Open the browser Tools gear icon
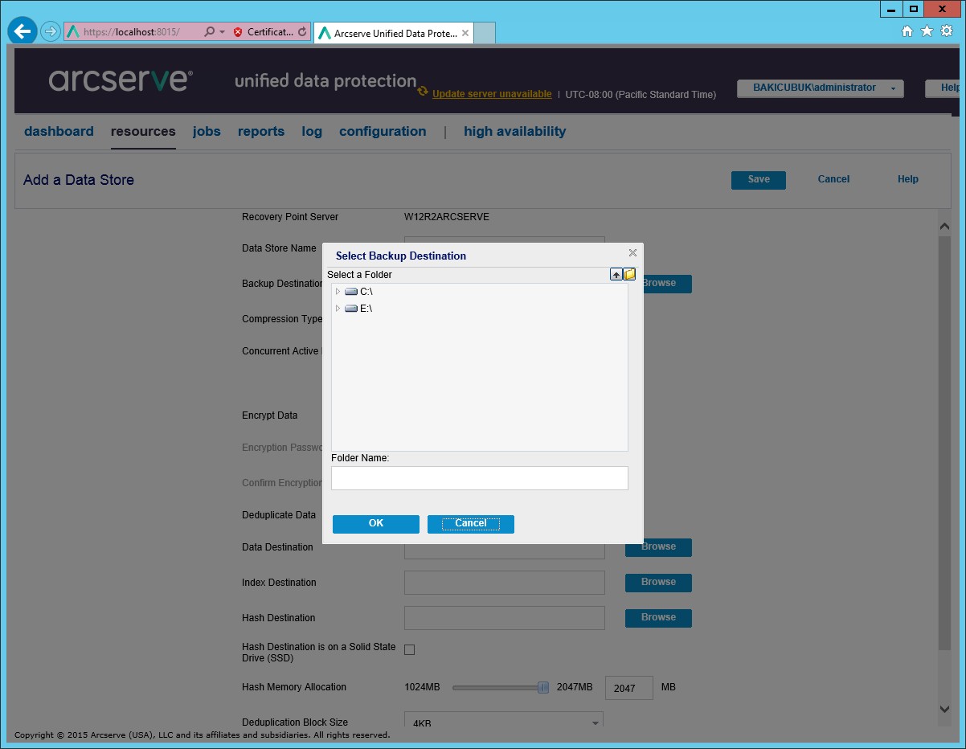Screen dimensions: 966x749 (x=946, y=31)
